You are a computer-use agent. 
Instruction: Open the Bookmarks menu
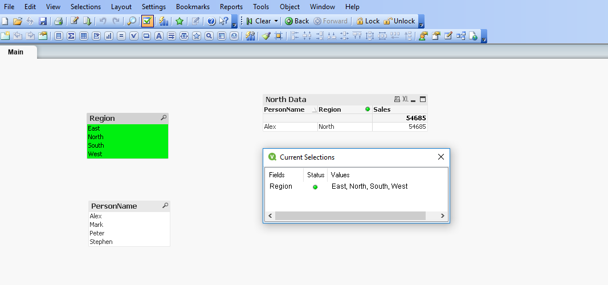(193, 7)
